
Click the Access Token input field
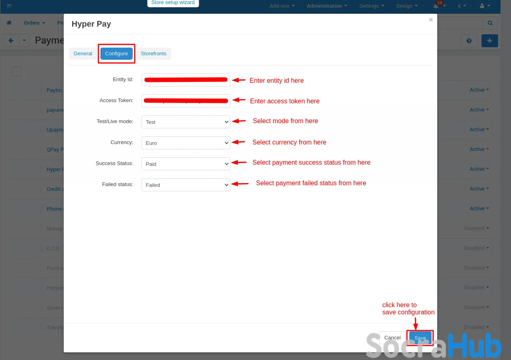click(186, 101)
